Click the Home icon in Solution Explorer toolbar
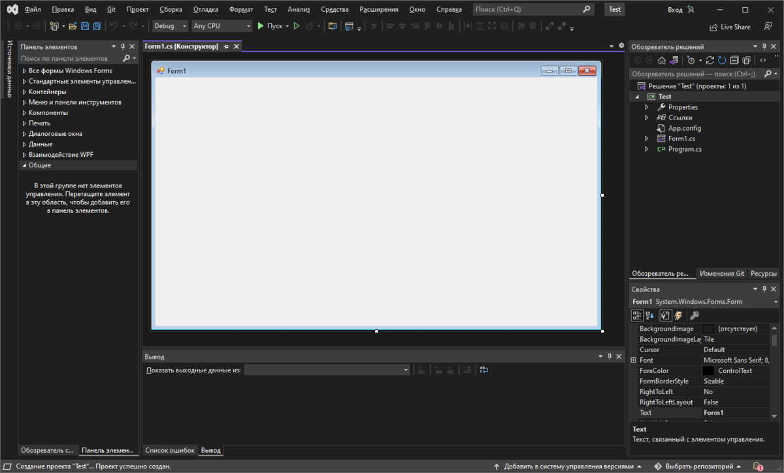This screenshot has width=784, height=473. [x=662, y=60]
